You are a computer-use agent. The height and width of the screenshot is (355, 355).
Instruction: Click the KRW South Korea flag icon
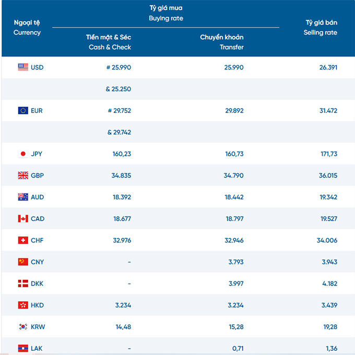pos(23,327)
